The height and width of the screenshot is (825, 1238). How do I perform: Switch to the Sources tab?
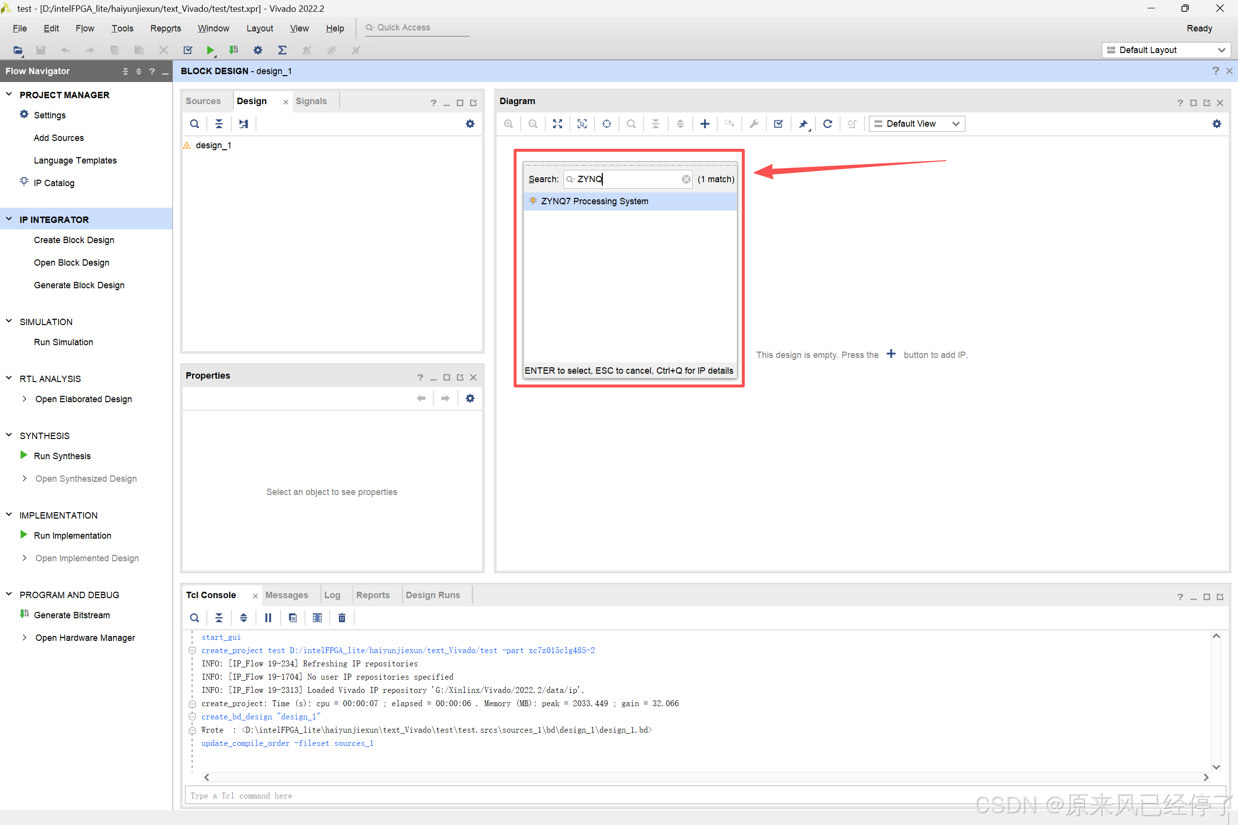pos(202,101)
